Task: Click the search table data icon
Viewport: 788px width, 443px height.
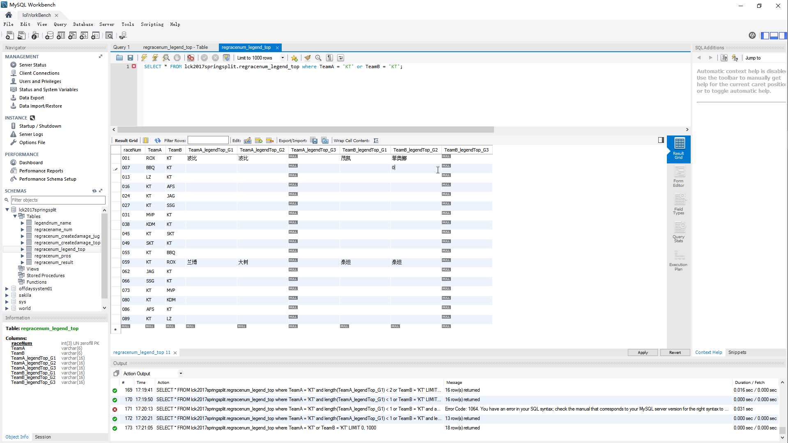Action: pos(109,36)
